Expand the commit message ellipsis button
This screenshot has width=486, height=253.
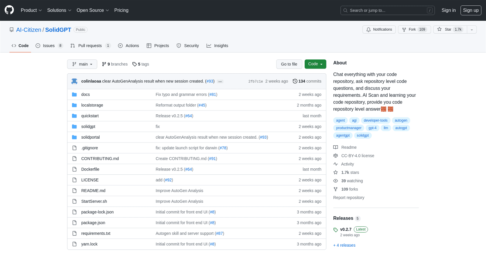220,82
